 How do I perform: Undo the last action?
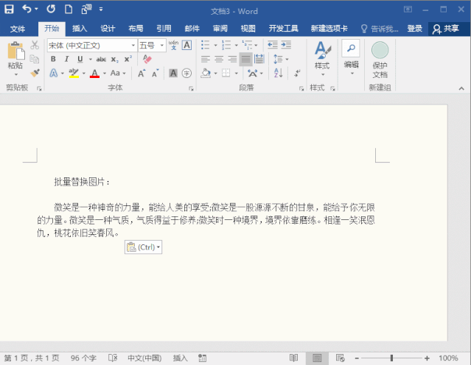27,10
